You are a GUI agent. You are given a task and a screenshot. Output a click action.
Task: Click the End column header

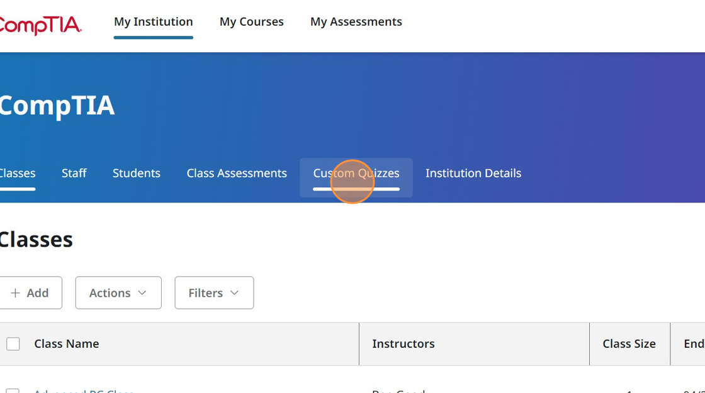[x=693, y=344]
